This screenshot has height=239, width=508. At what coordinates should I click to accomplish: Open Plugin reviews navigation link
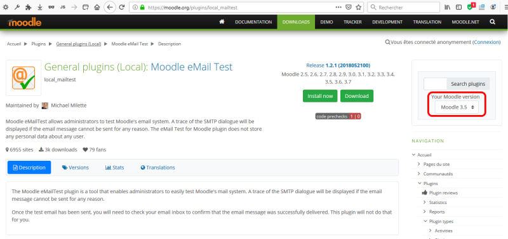pos(443,193)
